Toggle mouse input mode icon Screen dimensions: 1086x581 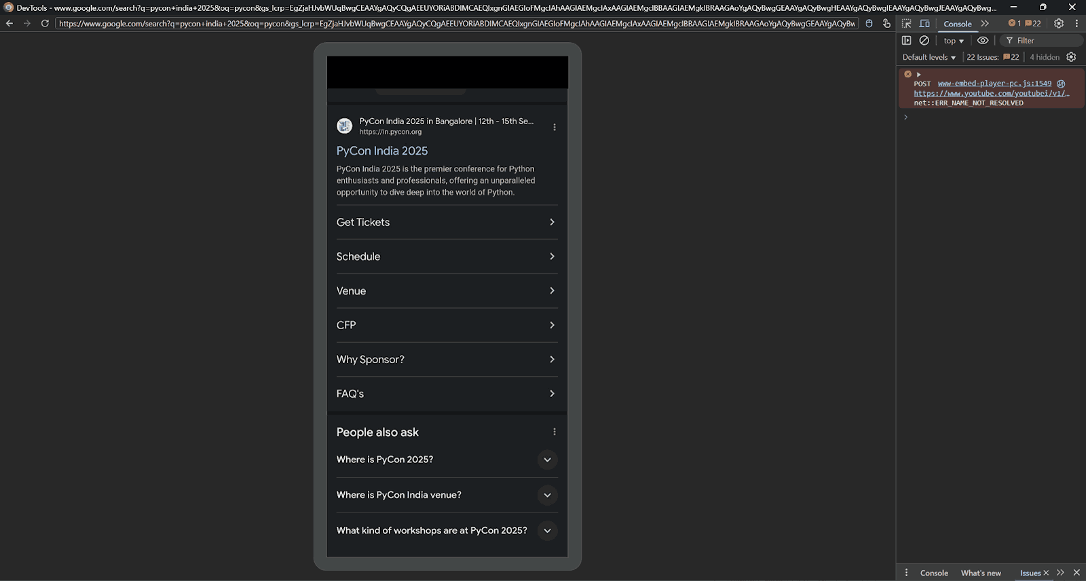[x=869, y=23]
